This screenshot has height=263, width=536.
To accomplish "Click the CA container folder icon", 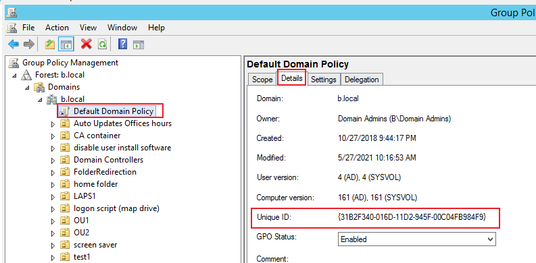I will (65, 136).
